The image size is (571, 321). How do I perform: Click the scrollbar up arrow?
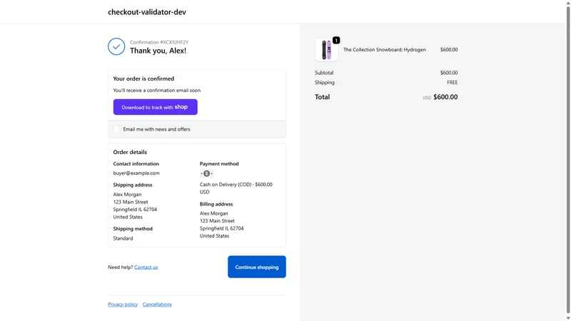pyautogui.click(x=567, y=3)
